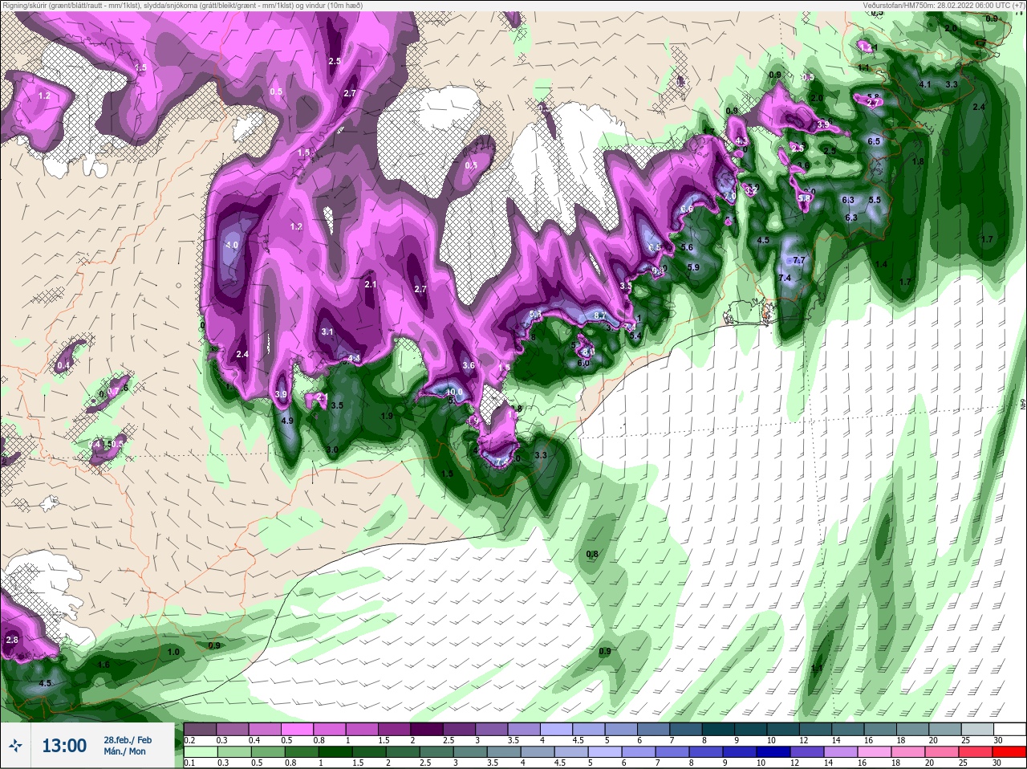The width and height of the screenshot is (1027, 769).
Task: Click the map title text starting with Rigning/skúrir
Action: tap(182, 6)
